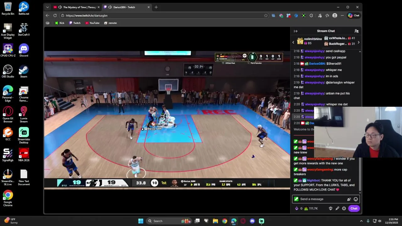This screenshot has width=402, height=226.
Task: Click the moderator sword icon
Action: tap(337, 208)
